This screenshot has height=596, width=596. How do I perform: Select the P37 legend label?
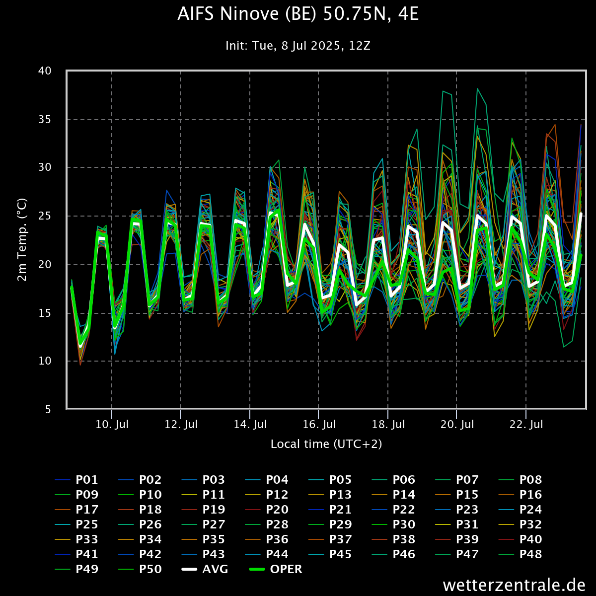330,539
